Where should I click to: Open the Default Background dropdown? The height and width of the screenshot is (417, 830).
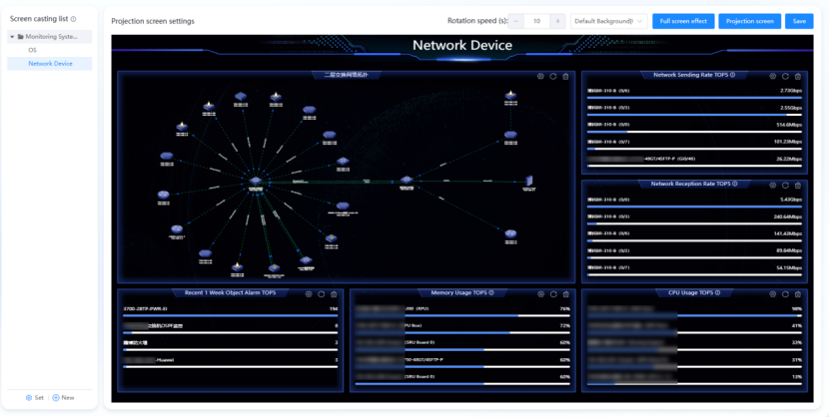[x=608, y=21]
